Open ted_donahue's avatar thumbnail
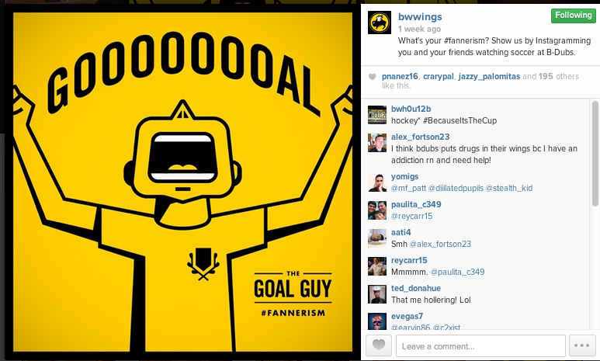This screenshot has height=361, width=600. pos(377,294)
